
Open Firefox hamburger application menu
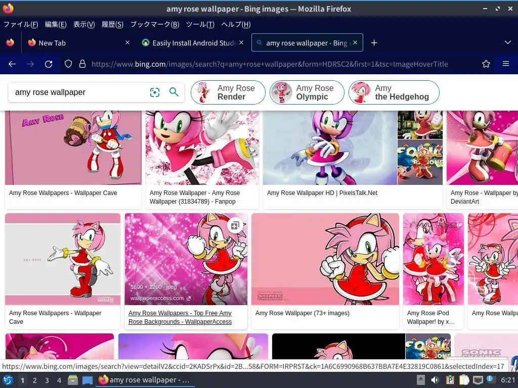pos(506,64)
